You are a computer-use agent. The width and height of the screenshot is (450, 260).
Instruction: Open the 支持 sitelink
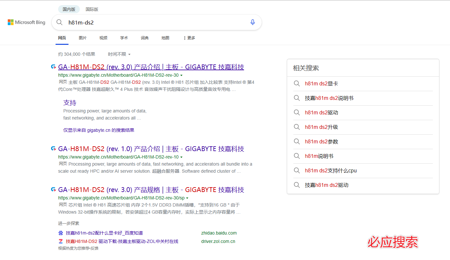[70, 103]
